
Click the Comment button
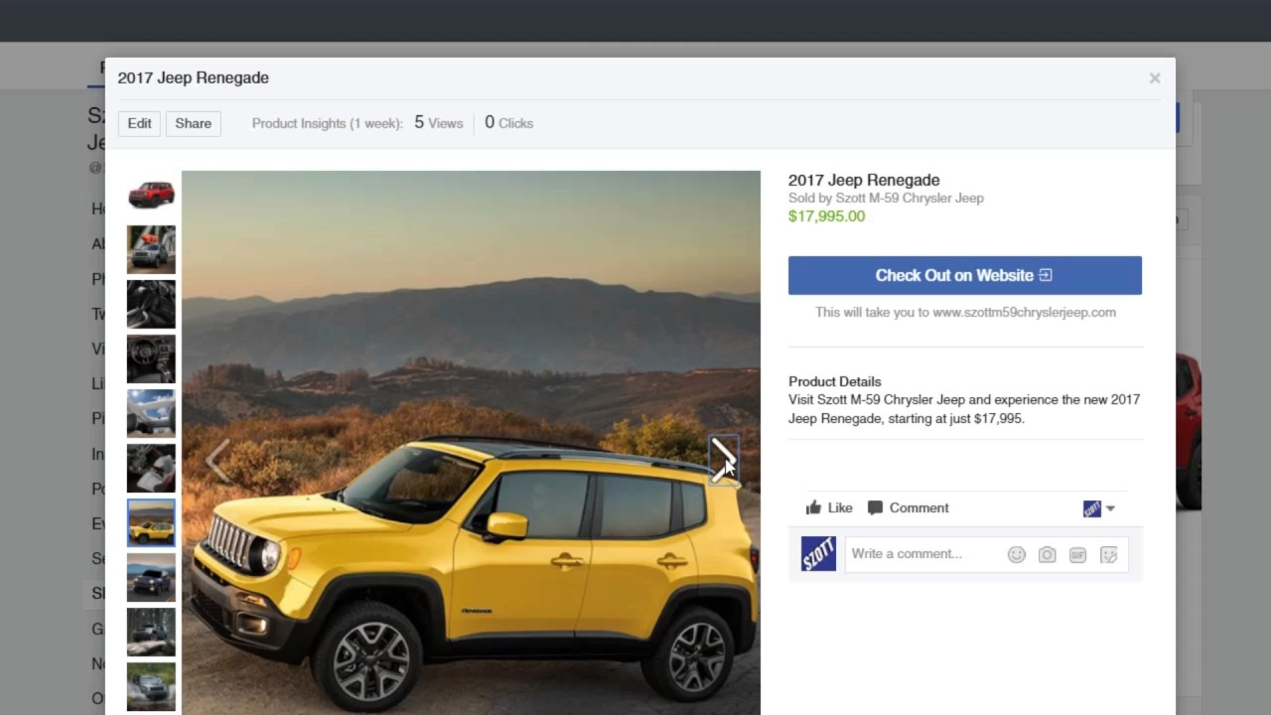(x=908, y=507)
